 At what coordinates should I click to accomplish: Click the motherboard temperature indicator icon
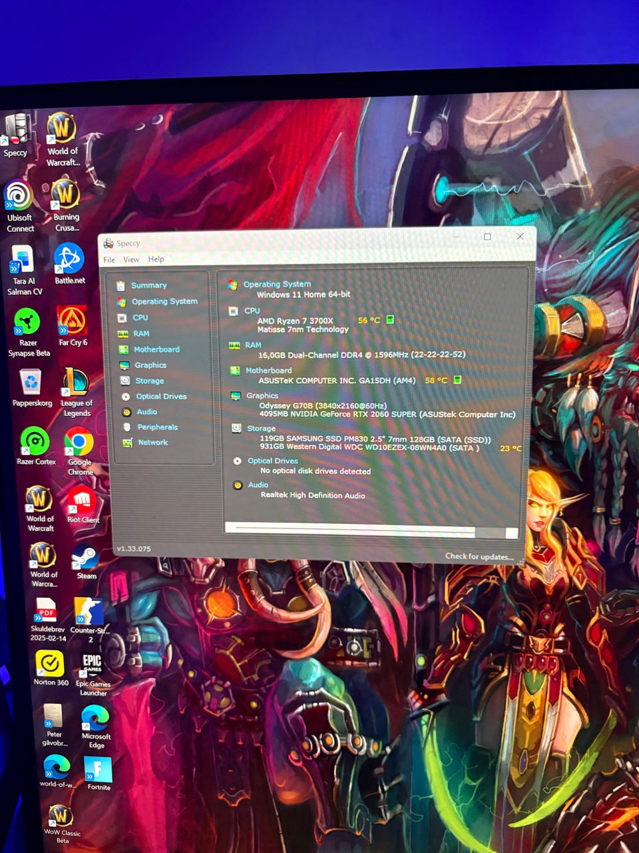click(x=457, y=380)
